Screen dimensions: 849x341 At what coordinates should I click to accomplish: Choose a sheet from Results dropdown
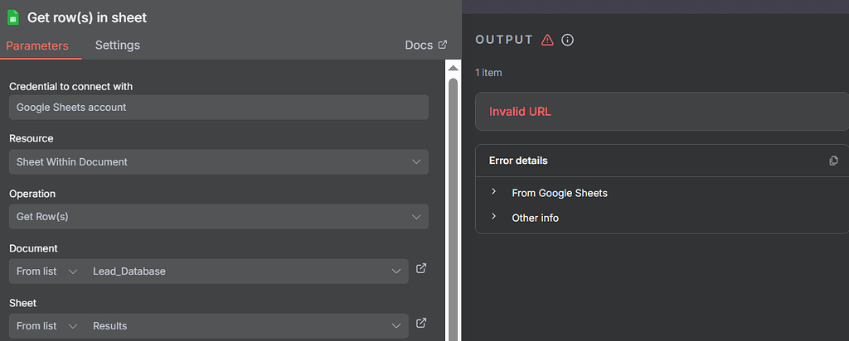(246, 326)
